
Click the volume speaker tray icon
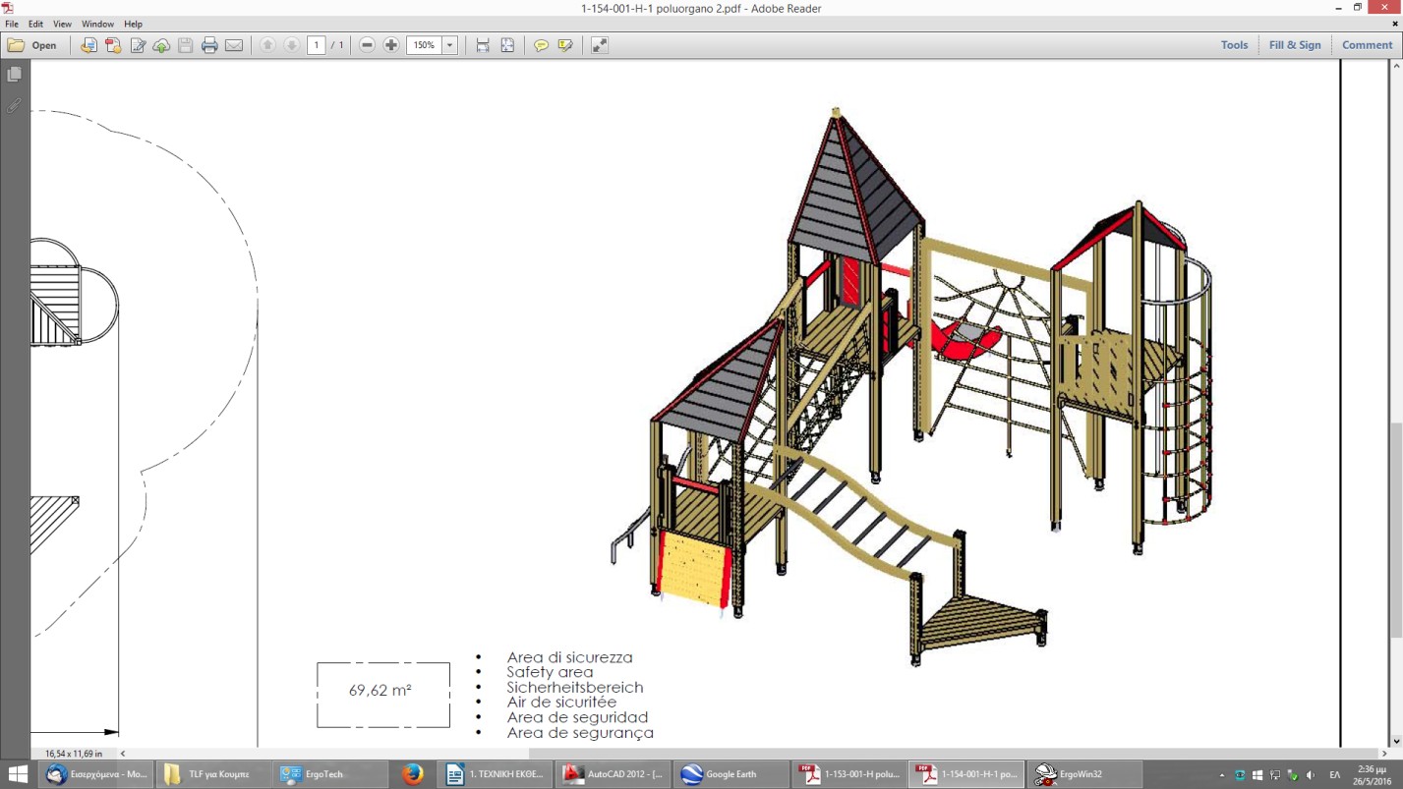pos(1310,775)
